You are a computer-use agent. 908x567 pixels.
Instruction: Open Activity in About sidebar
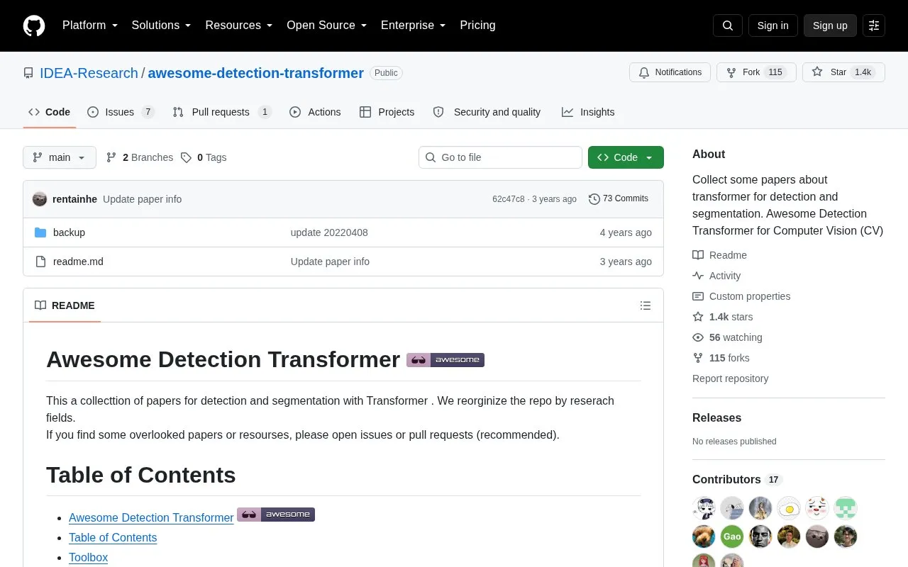724,276
